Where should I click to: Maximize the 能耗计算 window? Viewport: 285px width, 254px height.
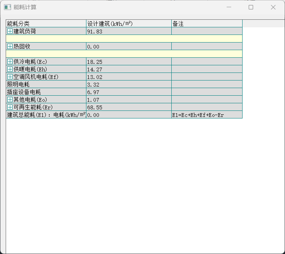(x=251, y=7)
